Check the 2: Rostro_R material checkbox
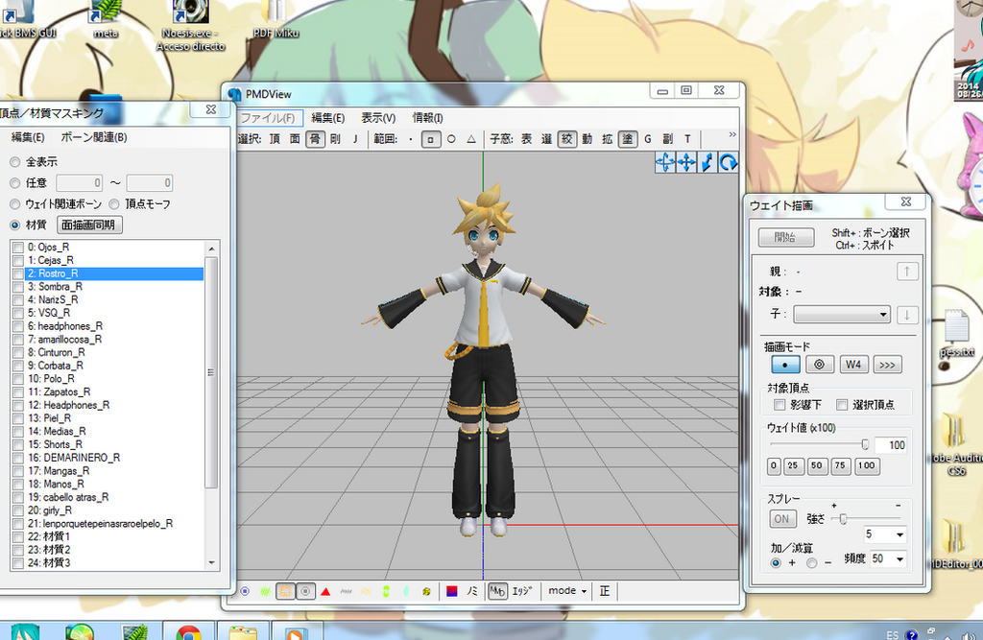The image size is (983, 640). click(x=18, y=273)
